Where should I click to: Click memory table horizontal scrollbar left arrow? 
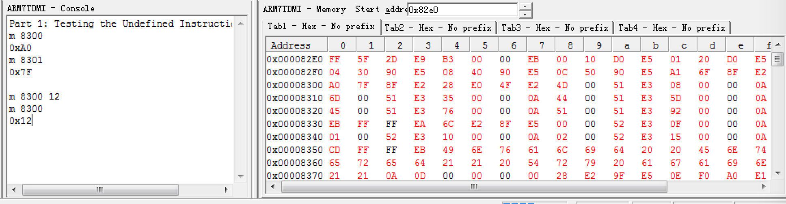[273, 187]
